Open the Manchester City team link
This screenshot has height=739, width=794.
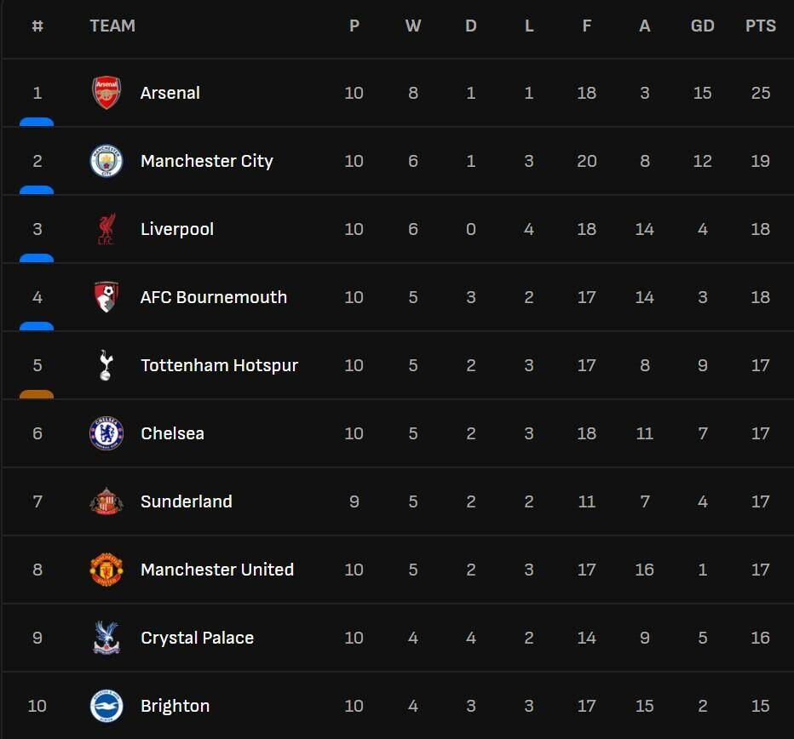click(206, 161)
